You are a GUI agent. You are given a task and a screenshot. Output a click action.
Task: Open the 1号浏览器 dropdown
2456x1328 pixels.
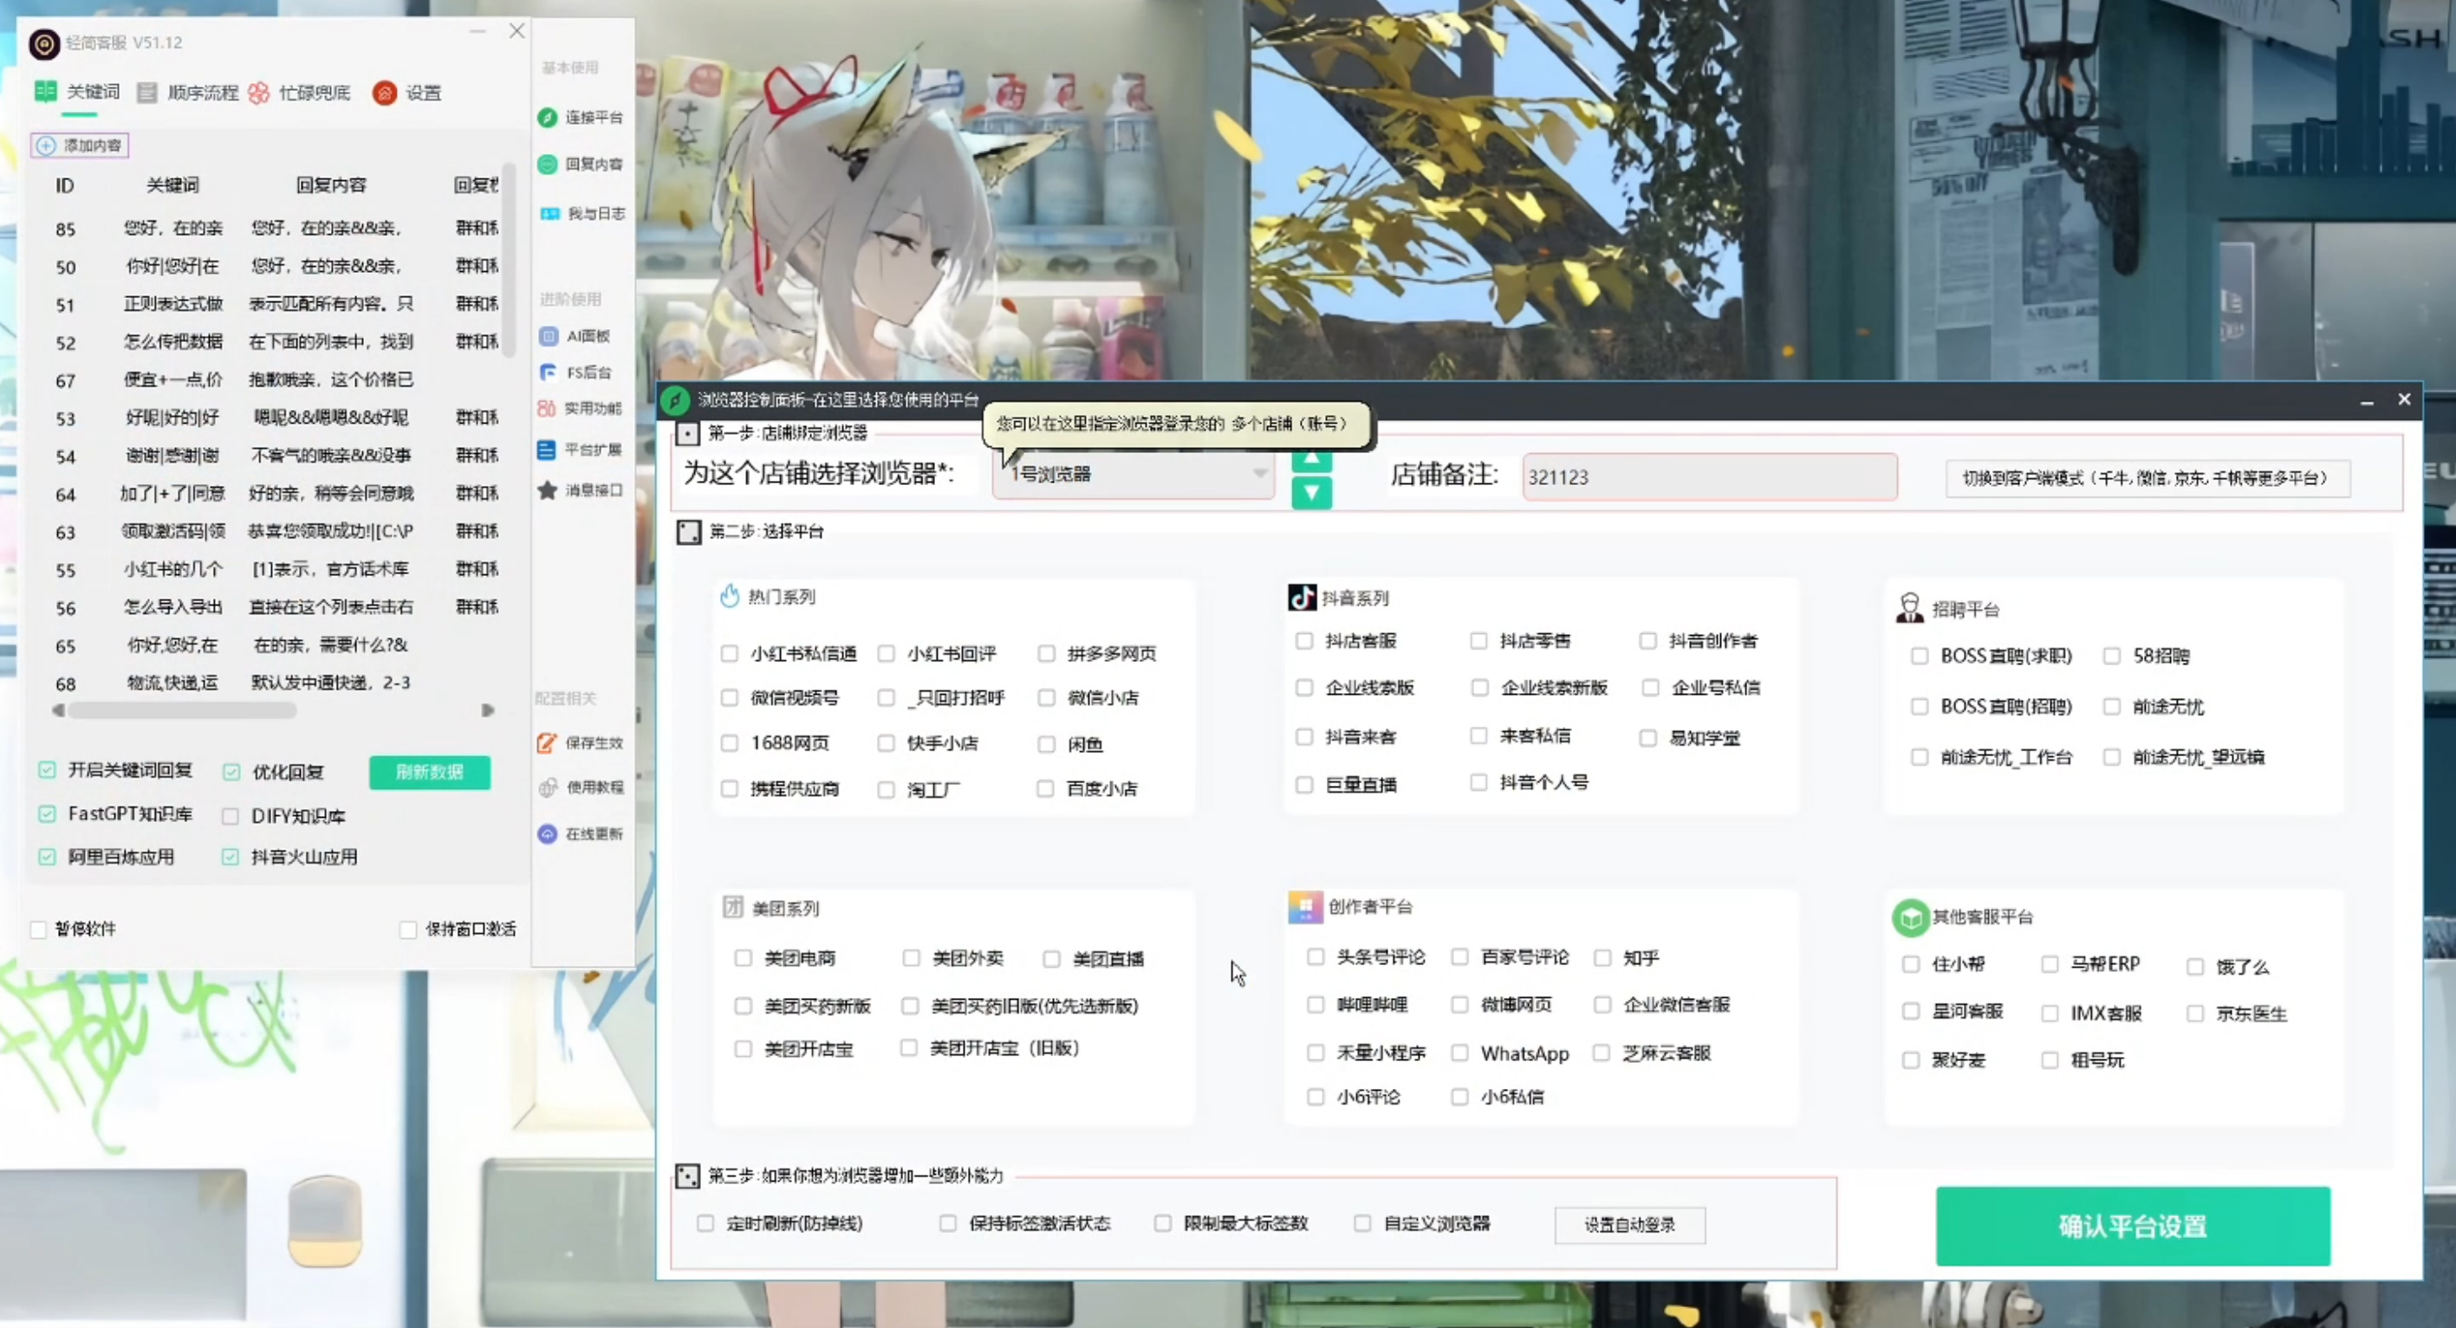tap(1134, 475)
